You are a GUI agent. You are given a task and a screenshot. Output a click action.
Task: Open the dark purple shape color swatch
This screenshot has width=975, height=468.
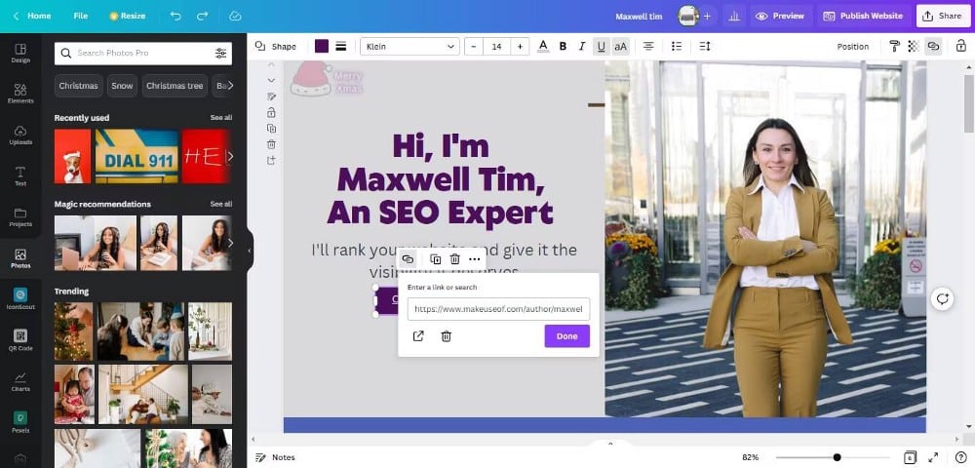[x=321, y=46]
